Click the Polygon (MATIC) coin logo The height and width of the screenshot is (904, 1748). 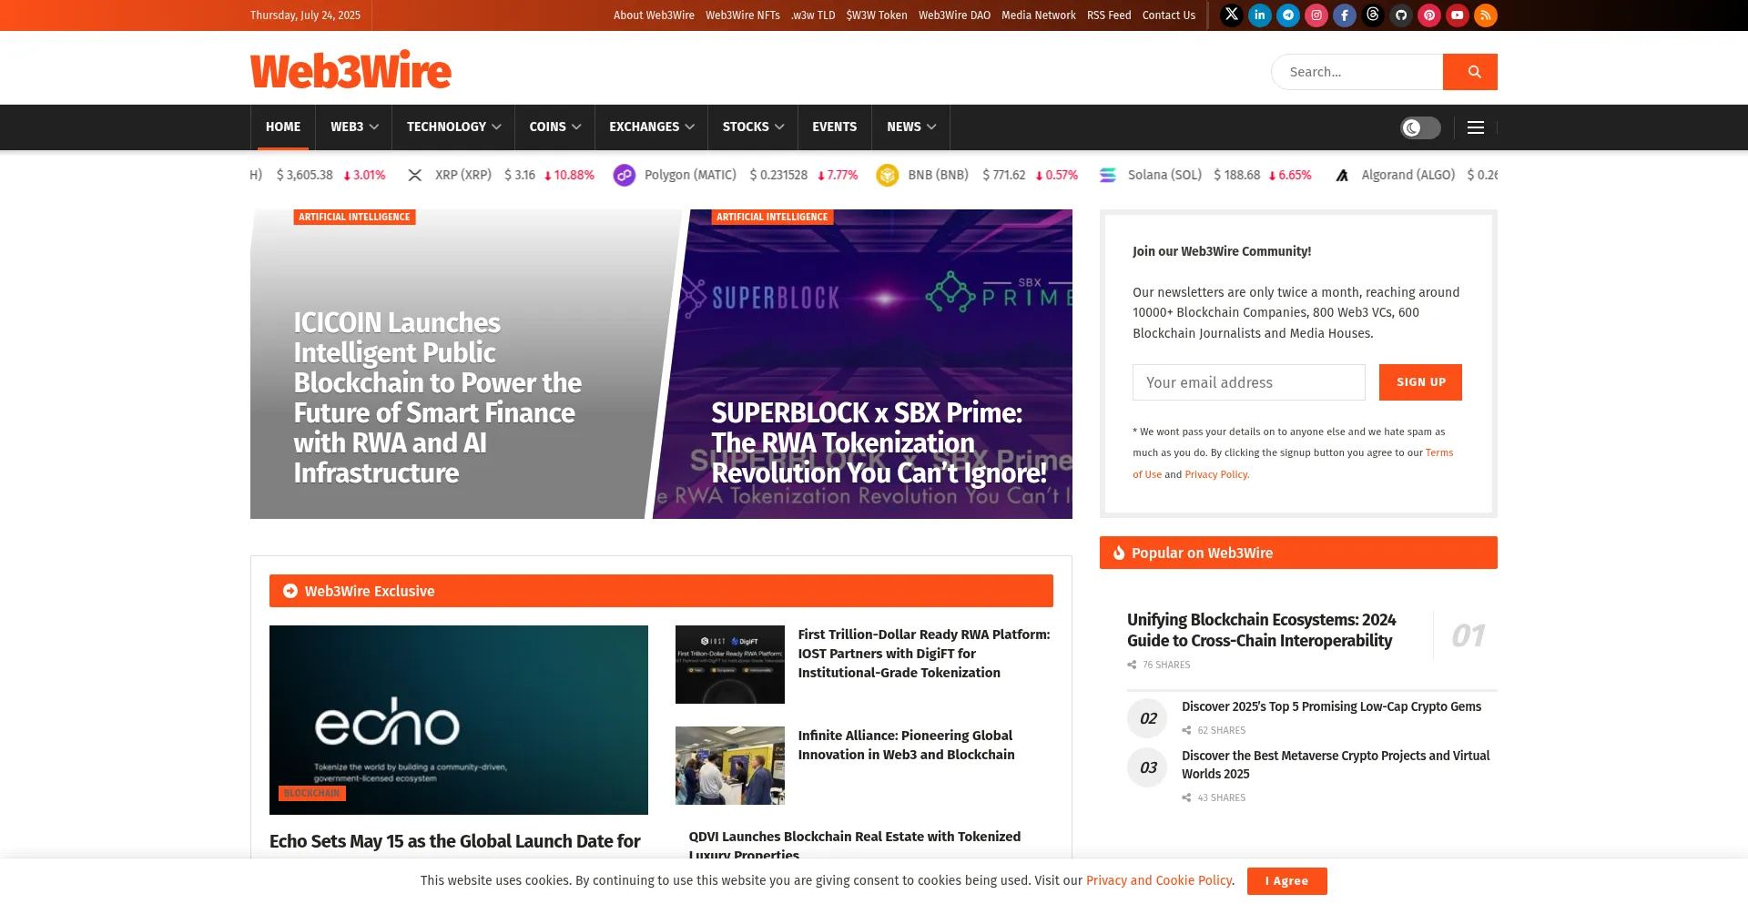tap(624, 175)
